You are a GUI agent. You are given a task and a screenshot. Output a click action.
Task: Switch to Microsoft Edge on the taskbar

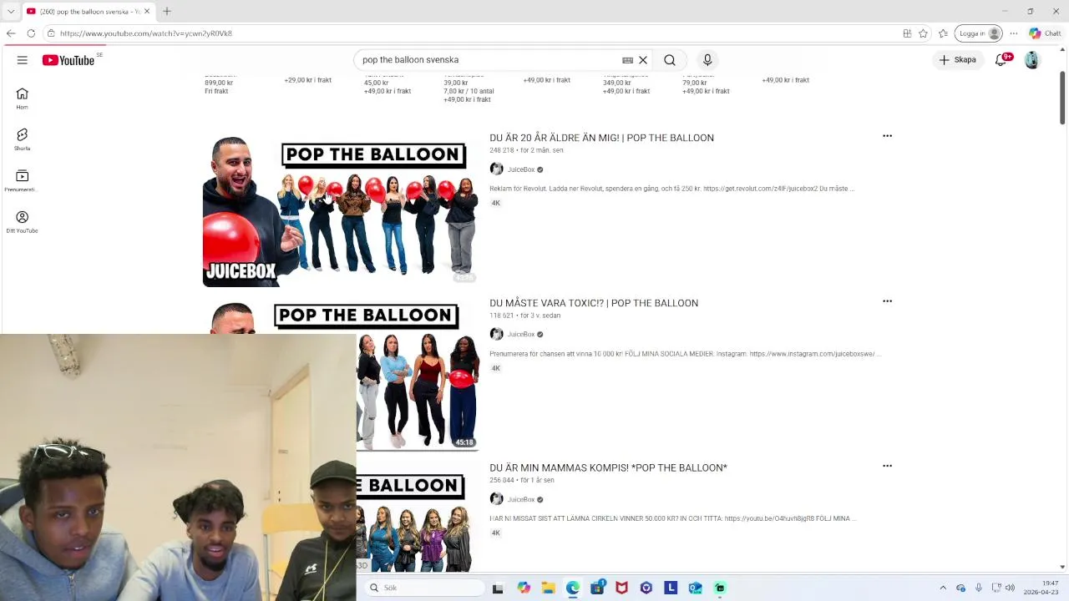pos(573,588)
